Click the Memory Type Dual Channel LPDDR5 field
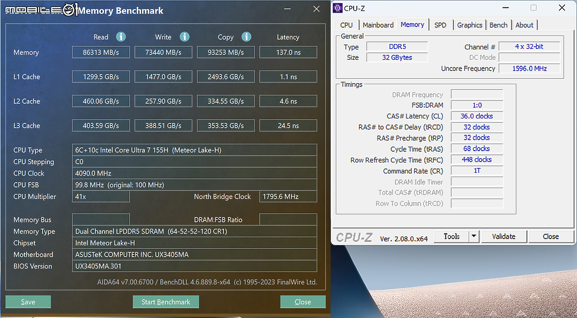The image size is (577, 318). coord(195,232)
